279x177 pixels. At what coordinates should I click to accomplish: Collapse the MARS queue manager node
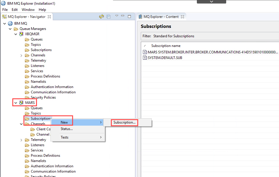(16, 103)
